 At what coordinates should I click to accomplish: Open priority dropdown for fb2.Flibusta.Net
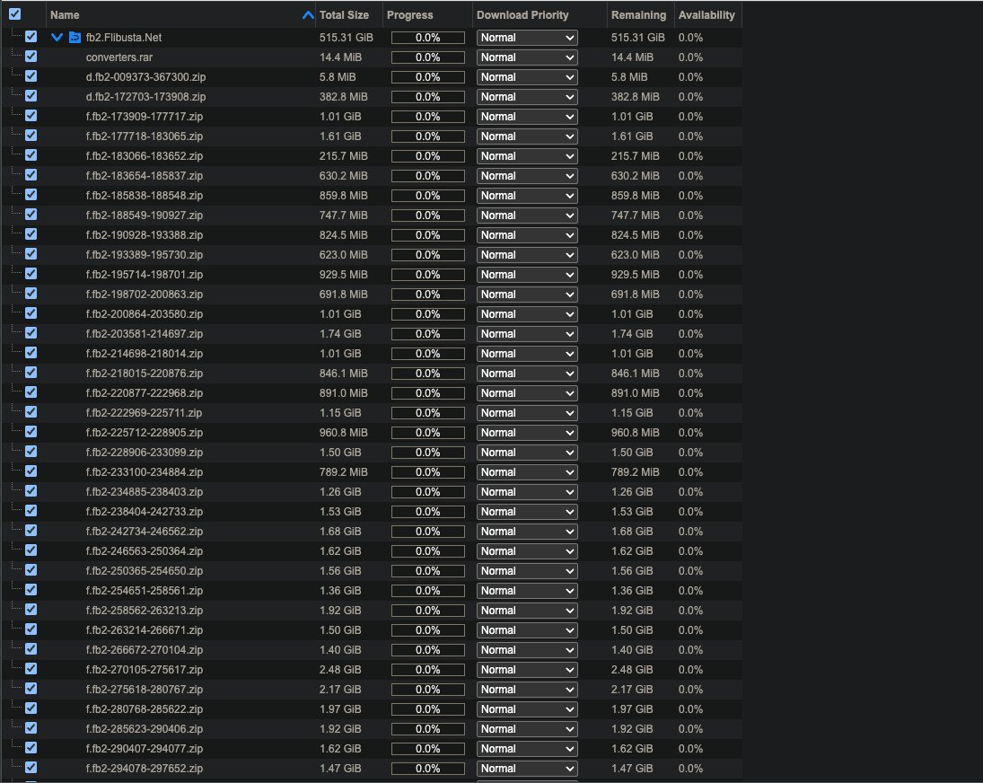527,38
